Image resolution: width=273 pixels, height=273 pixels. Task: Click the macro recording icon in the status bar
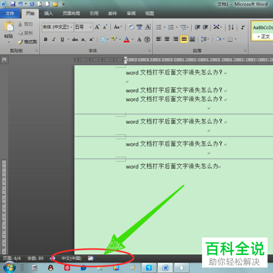91,258
